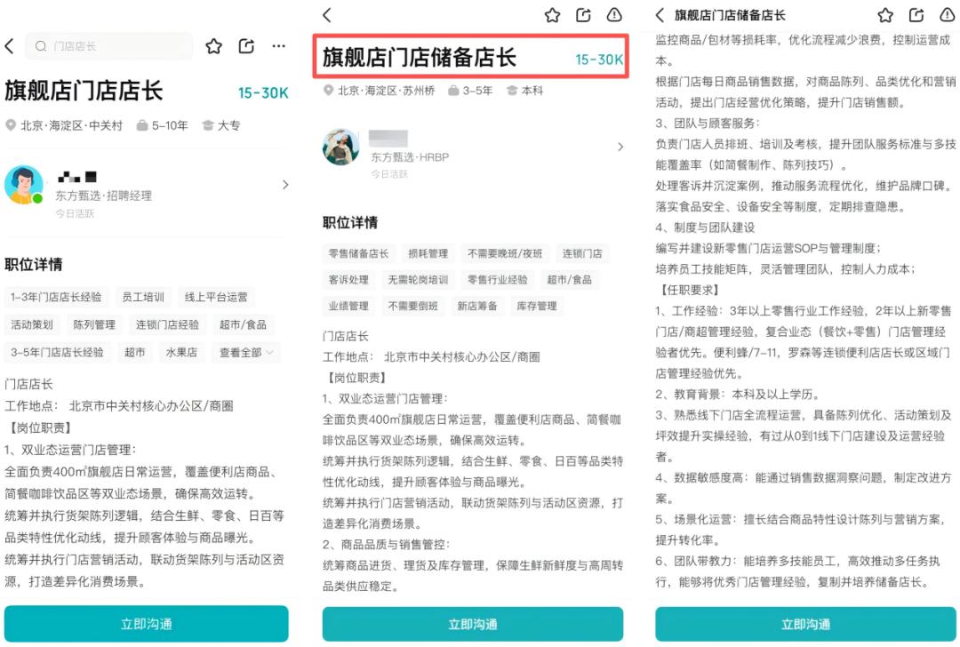Select the 员工培训 tag
The width and height of the screenshot is (960, 647).
143,297
